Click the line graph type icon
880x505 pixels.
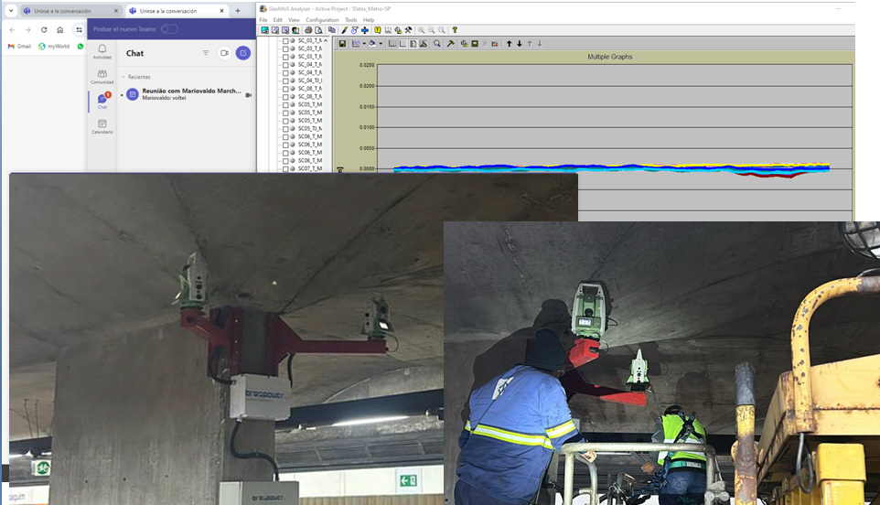point(356,43)
